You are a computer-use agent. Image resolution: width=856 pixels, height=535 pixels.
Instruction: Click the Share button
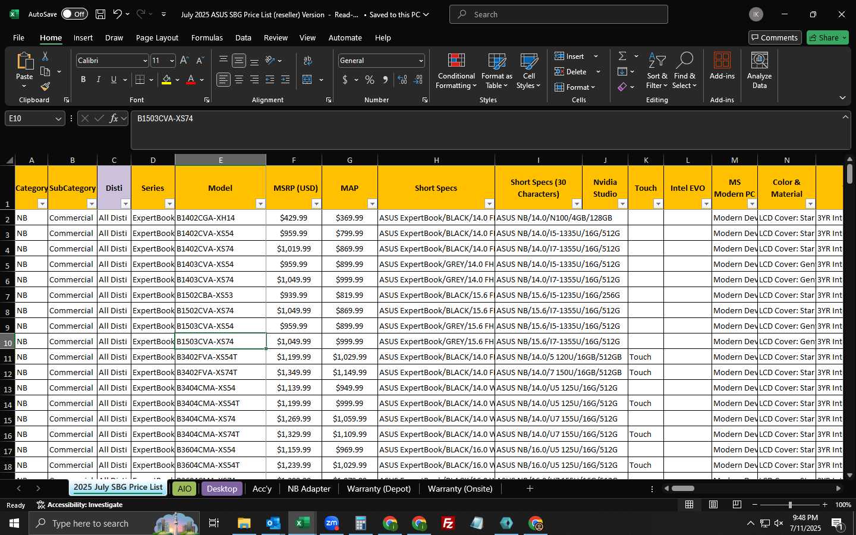[827, 37]
